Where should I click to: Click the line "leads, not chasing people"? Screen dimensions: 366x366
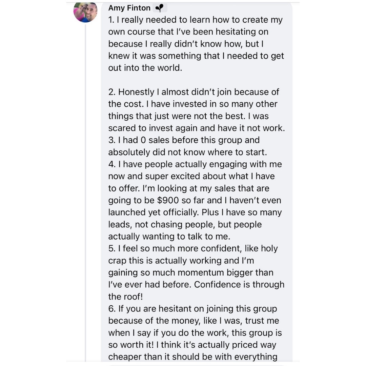tap(185, 225)
